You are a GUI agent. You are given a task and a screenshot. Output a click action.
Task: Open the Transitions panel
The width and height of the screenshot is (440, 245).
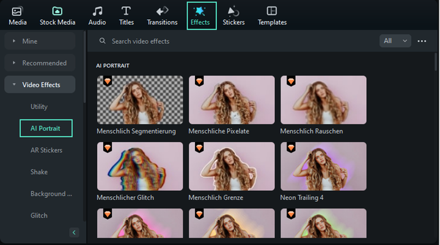point(162,15)
